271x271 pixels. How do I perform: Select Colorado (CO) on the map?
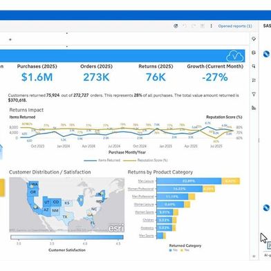56,202
